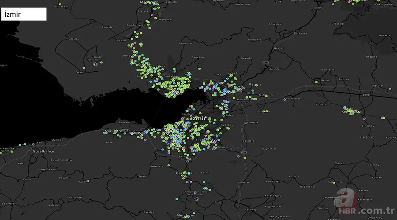Select the Gaziemir district label
397x220 pixels.
click(184, 173)
